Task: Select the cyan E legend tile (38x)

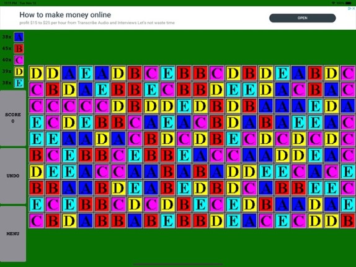Action: [x=19, y=83]
